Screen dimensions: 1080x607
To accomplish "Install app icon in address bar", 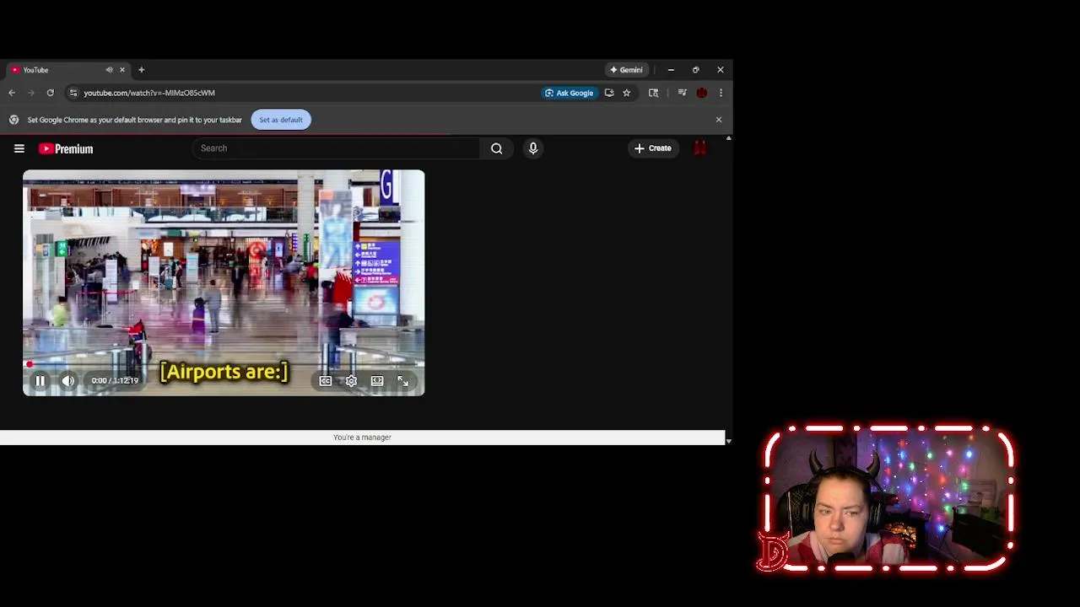I will 609,93.
